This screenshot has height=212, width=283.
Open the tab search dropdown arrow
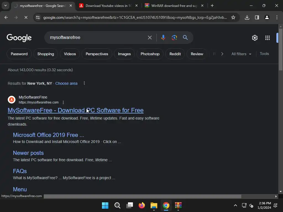(6, 6)
